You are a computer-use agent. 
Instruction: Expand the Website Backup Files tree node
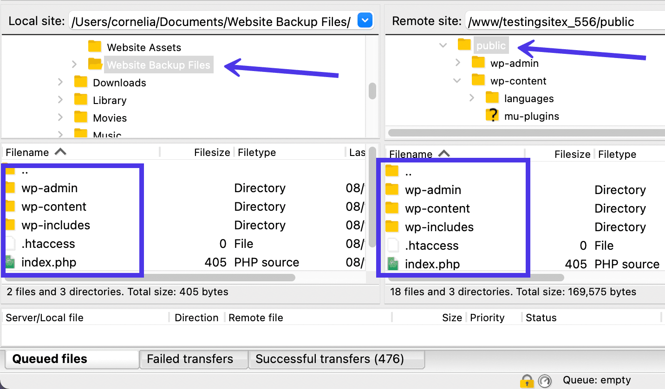click(74, 65)
